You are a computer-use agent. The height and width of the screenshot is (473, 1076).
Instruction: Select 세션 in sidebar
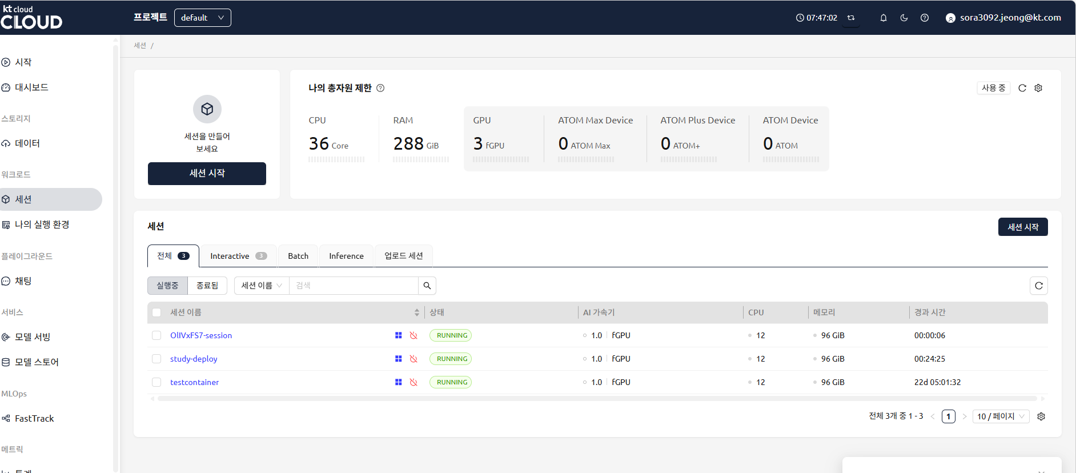click(50, 199)
